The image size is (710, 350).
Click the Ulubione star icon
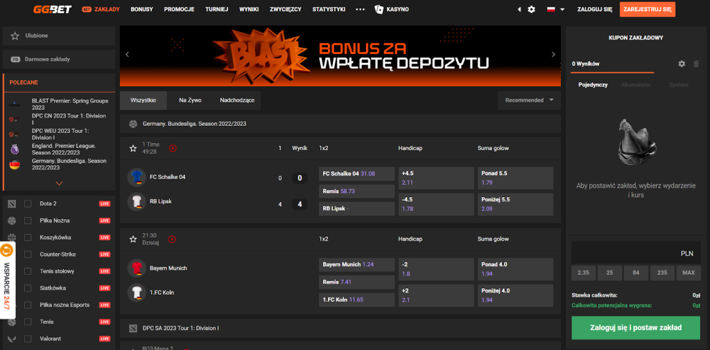click(x=15, y=36)
